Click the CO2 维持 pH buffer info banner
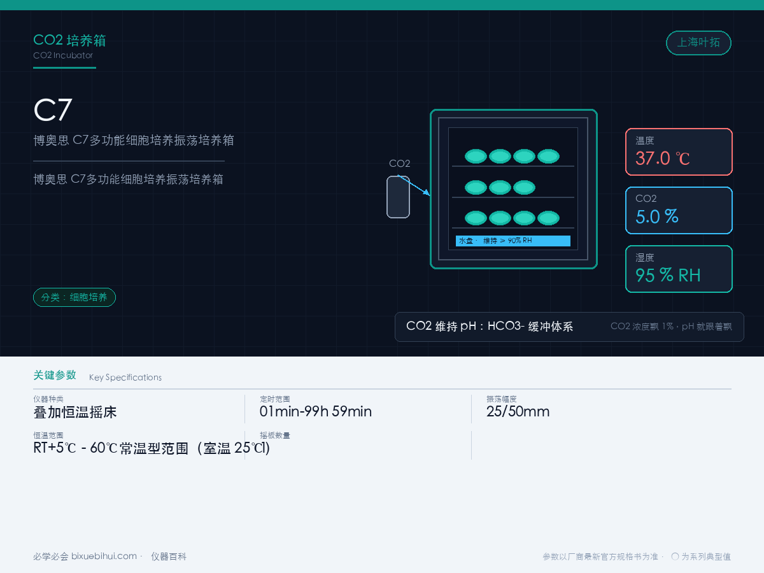This screenshot has height=573, width=764. click(569, 327)
